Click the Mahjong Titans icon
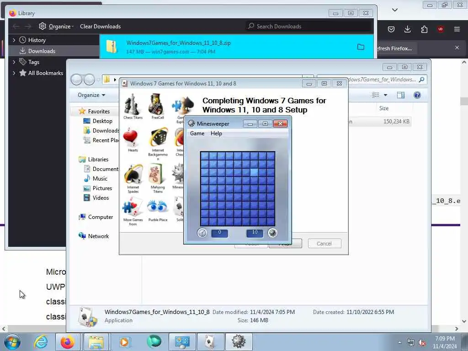This screenshot has width=468, height=351. pos(156,174)
